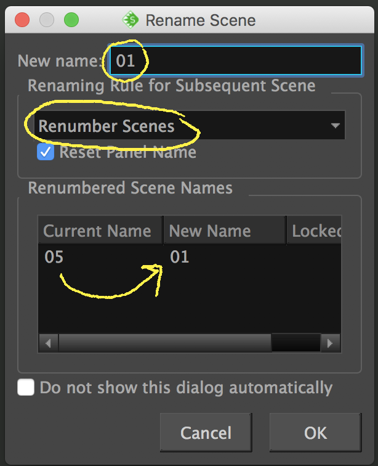Select the new name cell 01 in table
The width and height of the screenshot is (378, 466).
180,257
